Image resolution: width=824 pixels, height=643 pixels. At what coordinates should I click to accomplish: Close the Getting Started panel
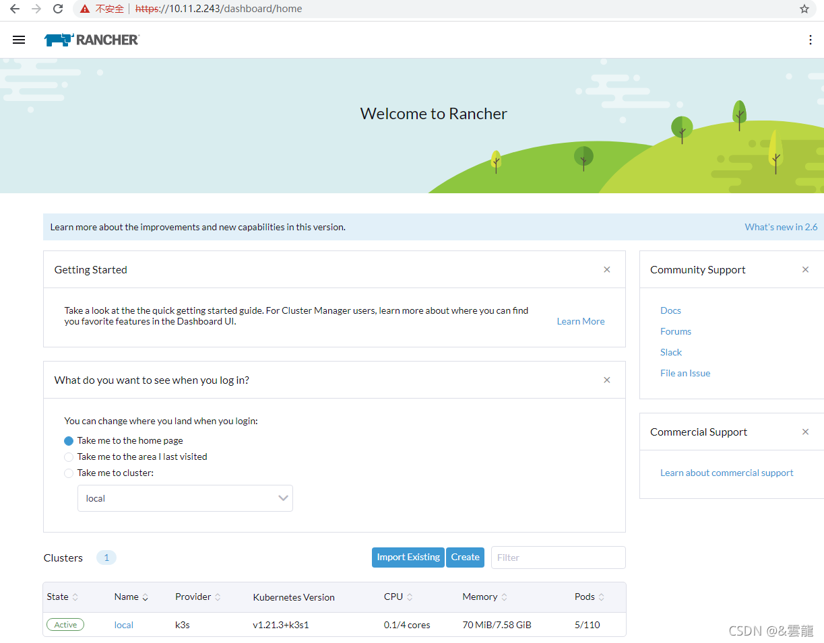click(x=607, y=269)
